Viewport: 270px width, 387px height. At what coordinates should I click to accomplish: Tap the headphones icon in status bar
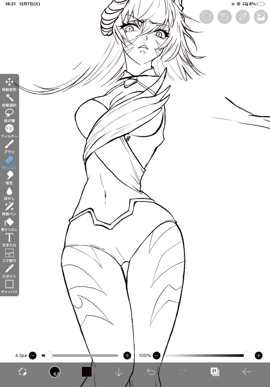245,4
